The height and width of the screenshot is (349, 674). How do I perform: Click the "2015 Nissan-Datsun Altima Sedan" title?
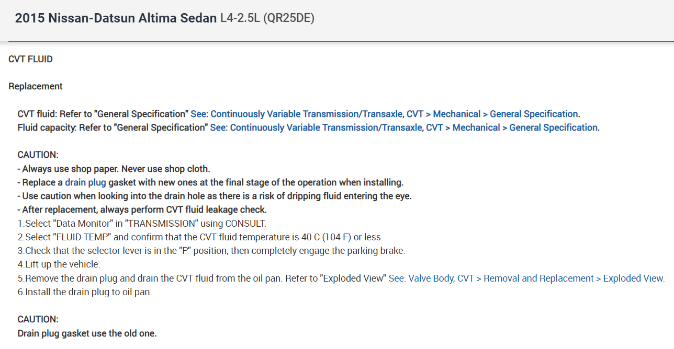tap(116, 18)
